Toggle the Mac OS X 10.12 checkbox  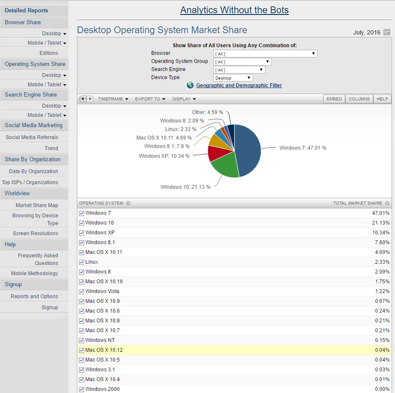[x=82, y=350]
